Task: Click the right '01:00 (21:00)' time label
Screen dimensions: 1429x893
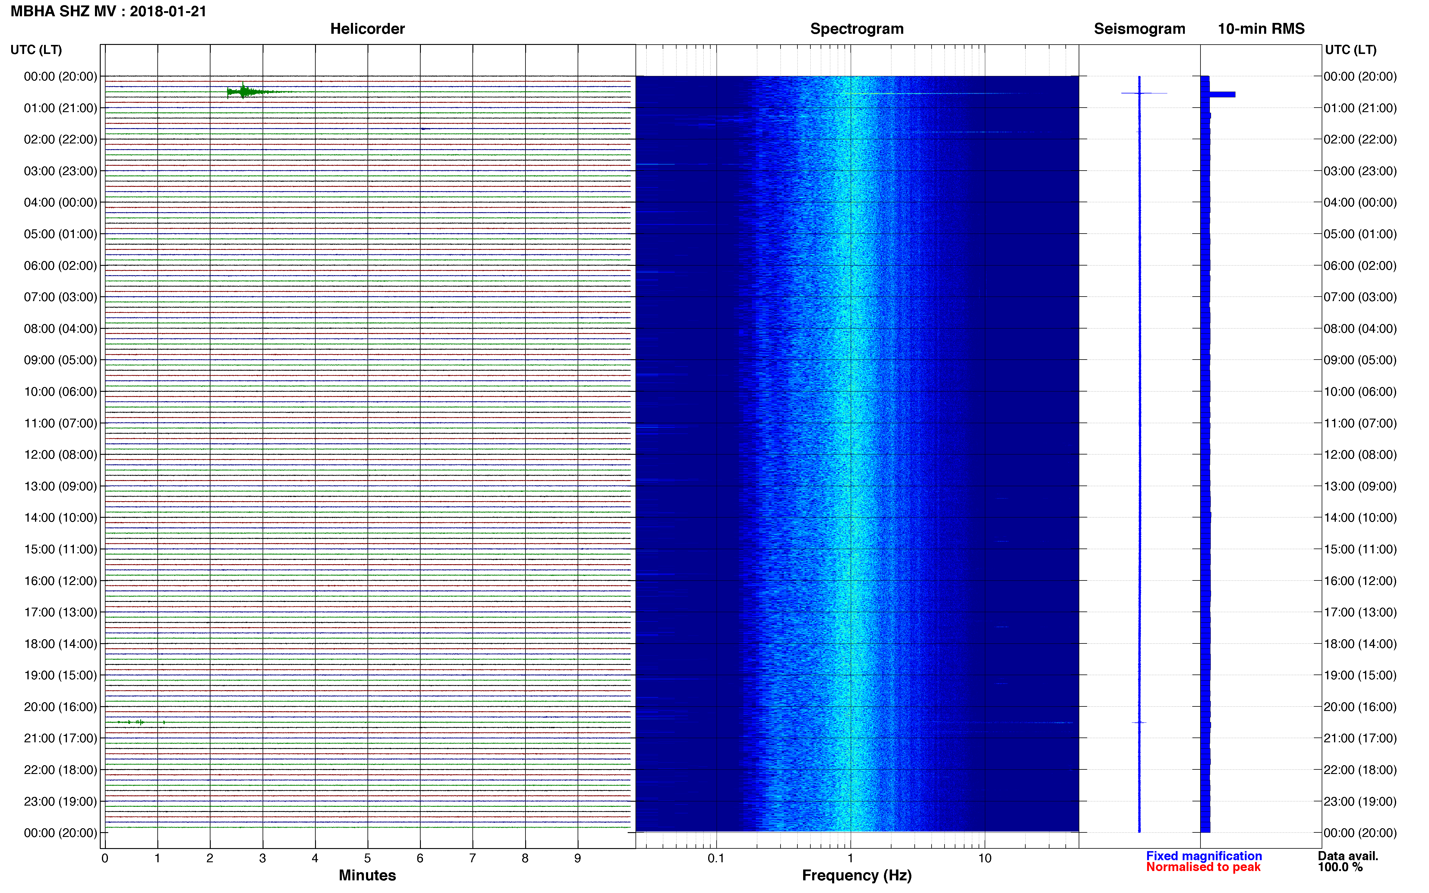Action: point(1360,108)
